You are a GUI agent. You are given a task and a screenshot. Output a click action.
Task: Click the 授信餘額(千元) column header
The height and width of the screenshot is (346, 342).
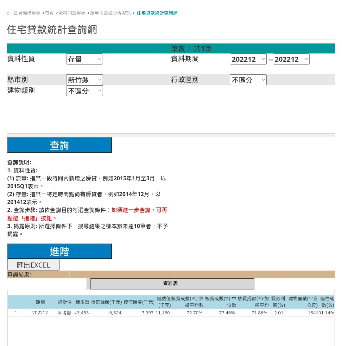106,302
